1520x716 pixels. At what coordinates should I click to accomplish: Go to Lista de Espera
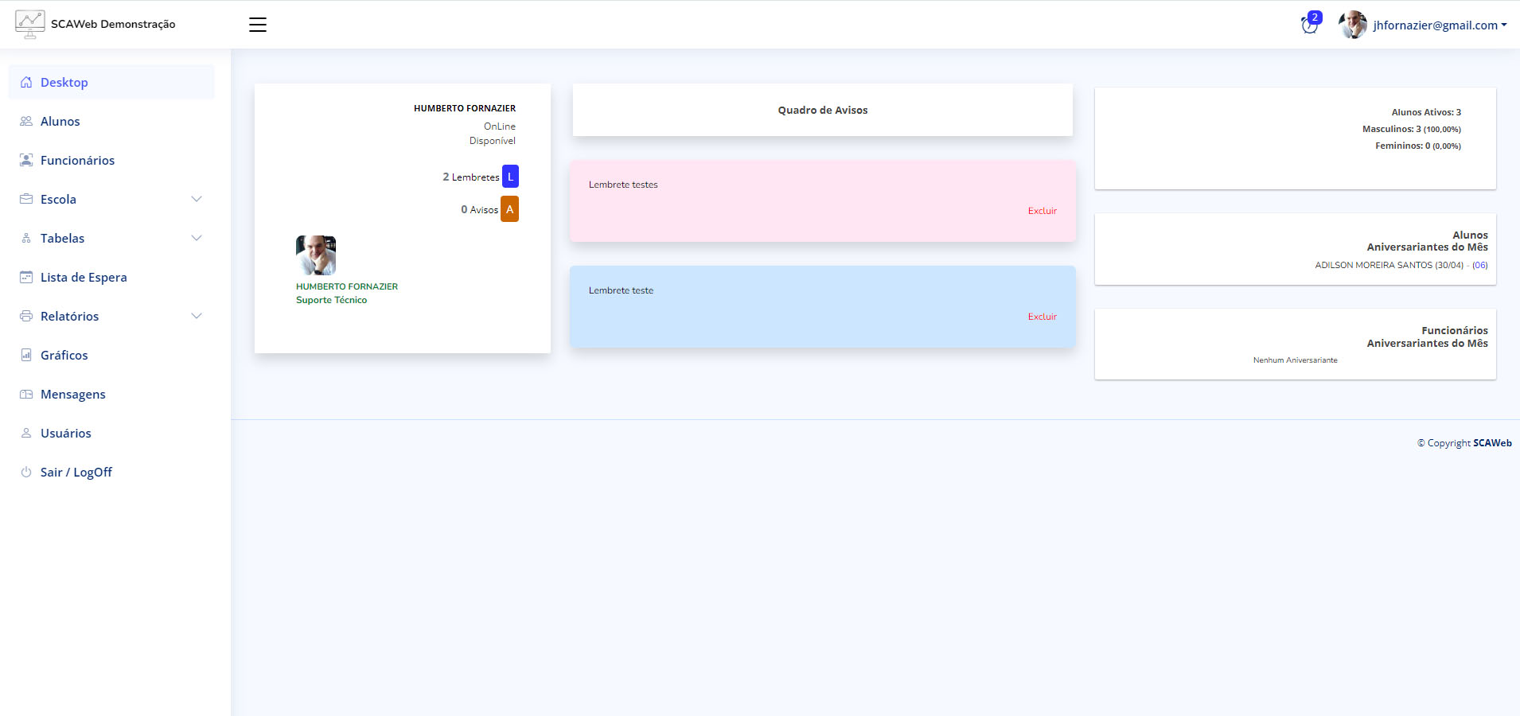[x=83, y=277]
